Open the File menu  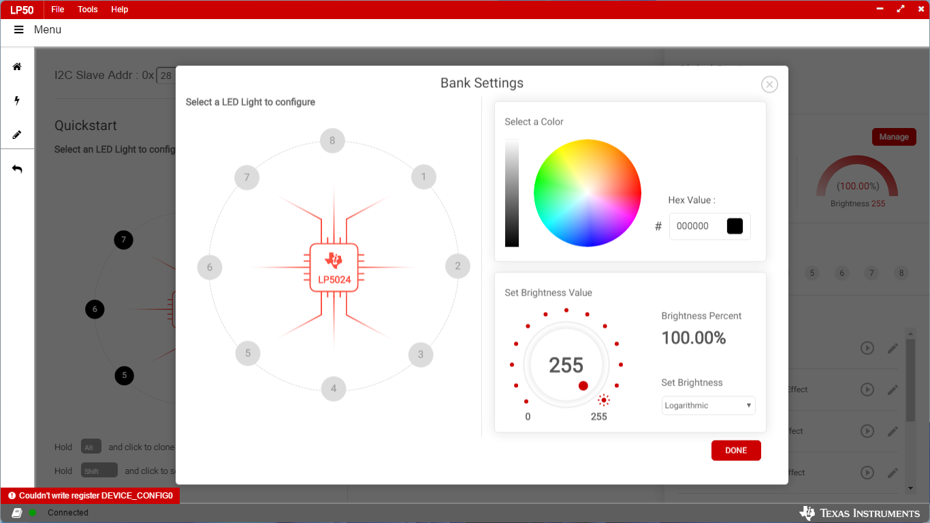[58, 10]
